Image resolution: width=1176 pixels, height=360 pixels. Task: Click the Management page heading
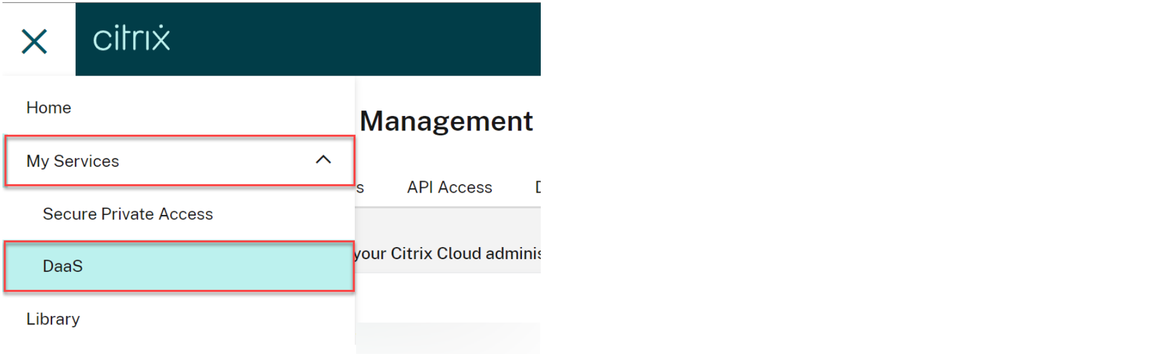(x=446, y=121)
